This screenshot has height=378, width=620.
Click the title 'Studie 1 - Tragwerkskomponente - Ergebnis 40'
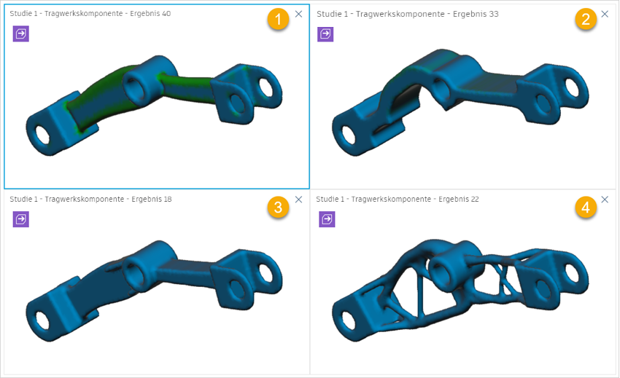[90, 13]
